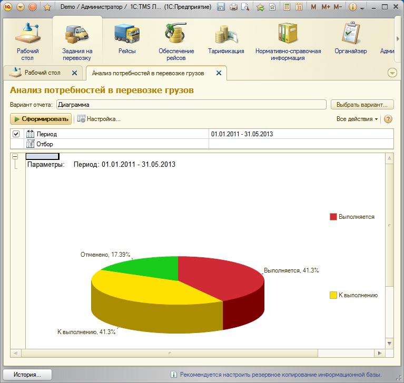Open the Настройка settings button
Image resolution: width=404 pixels, height=383 pixels.
pyautogui.click(x=99, y=119)
